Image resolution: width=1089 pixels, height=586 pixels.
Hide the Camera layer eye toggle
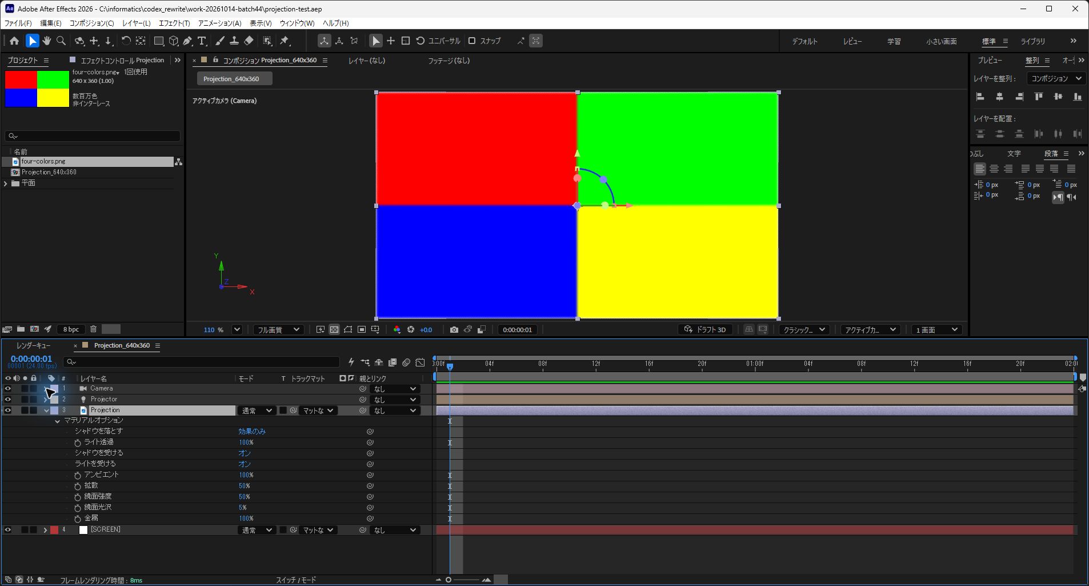coord(8,389)
